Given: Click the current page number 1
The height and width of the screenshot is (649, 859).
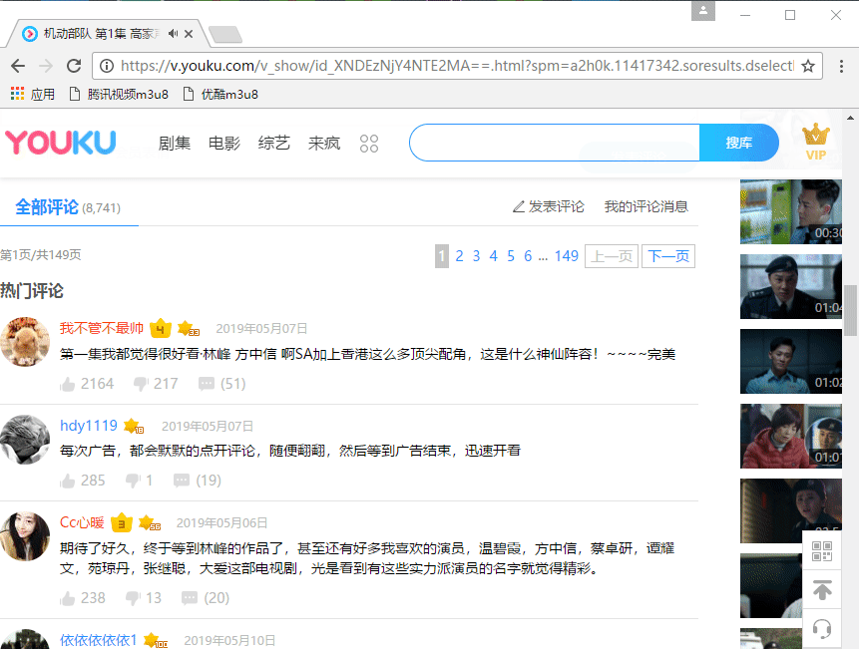Looking at the screenshot, I should point(442,256).
